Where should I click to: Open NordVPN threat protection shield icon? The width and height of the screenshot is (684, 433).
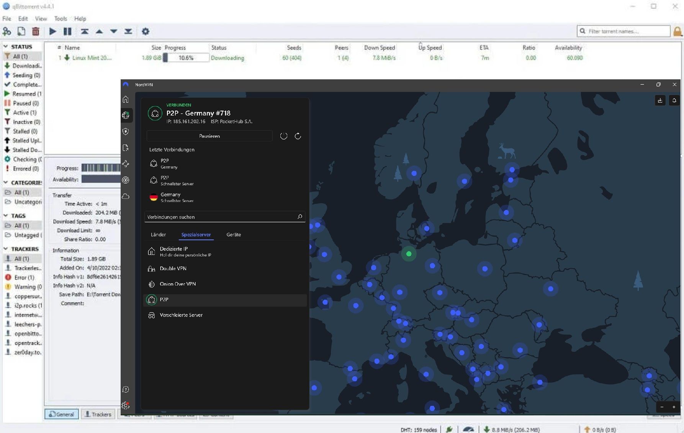click(126, 132)
